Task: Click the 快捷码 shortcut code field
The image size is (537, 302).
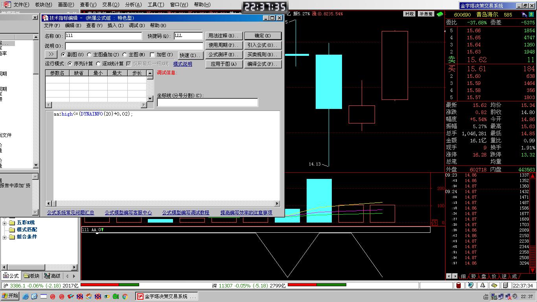Action: (x=188, y=36)
